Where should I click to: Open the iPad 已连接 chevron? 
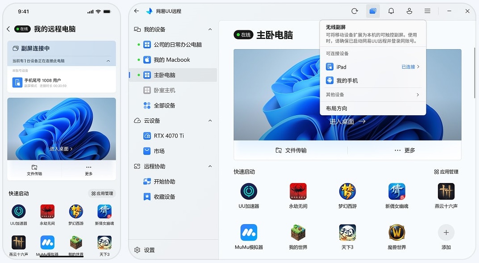[x=418, y=67]
